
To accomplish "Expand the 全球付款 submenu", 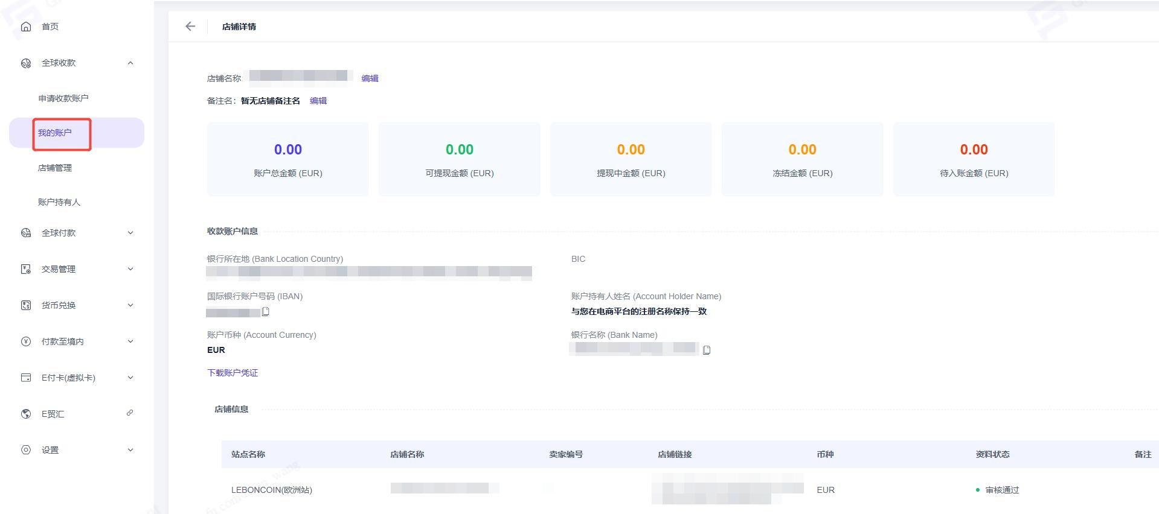I will point(130,233).
